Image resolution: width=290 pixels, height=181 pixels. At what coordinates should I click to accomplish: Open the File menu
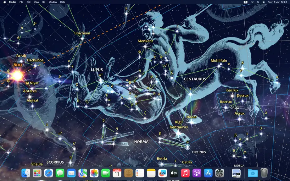click(x=21, y=2)
